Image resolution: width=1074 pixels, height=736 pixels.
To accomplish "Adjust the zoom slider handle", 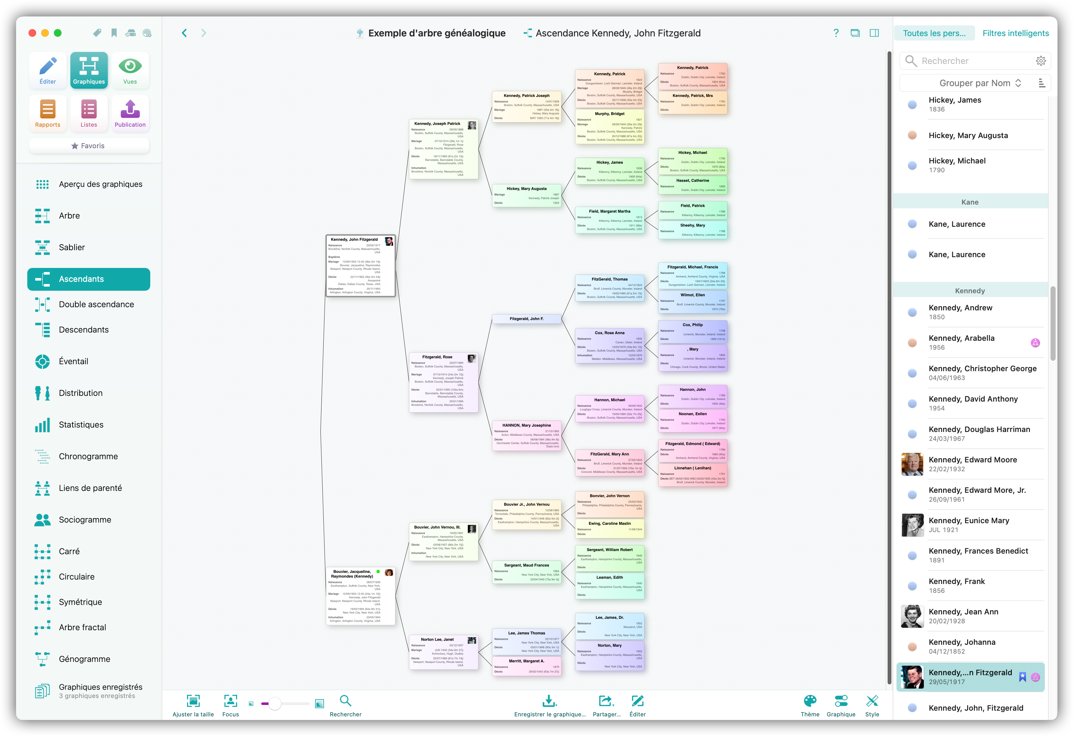I will click(x=275, y=704).
